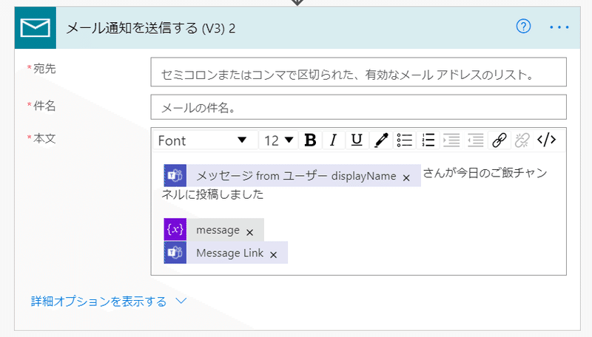Remove the message variable token
592x337 pixels.
[249, 232]
